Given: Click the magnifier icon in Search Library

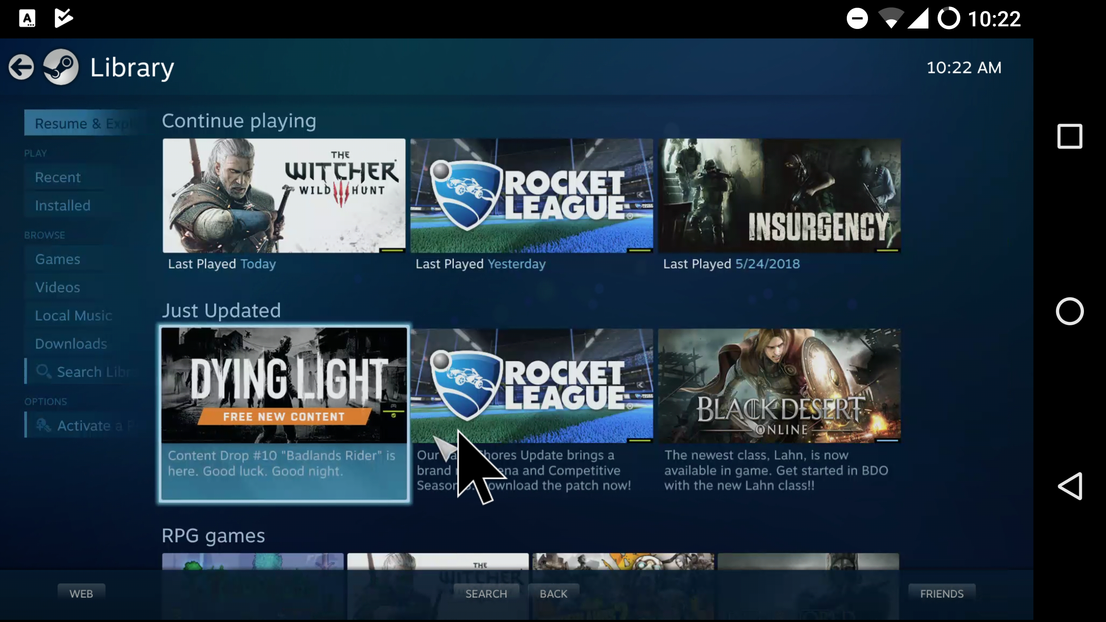Looking at the screenshot, I should tap(43, 371).
